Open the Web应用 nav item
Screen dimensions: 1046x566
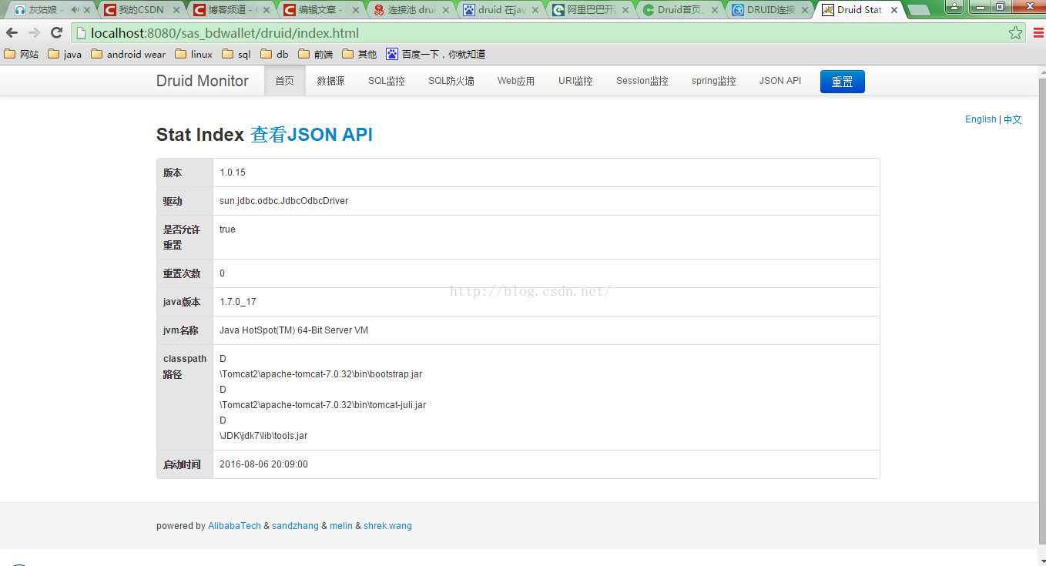(516, 81)
